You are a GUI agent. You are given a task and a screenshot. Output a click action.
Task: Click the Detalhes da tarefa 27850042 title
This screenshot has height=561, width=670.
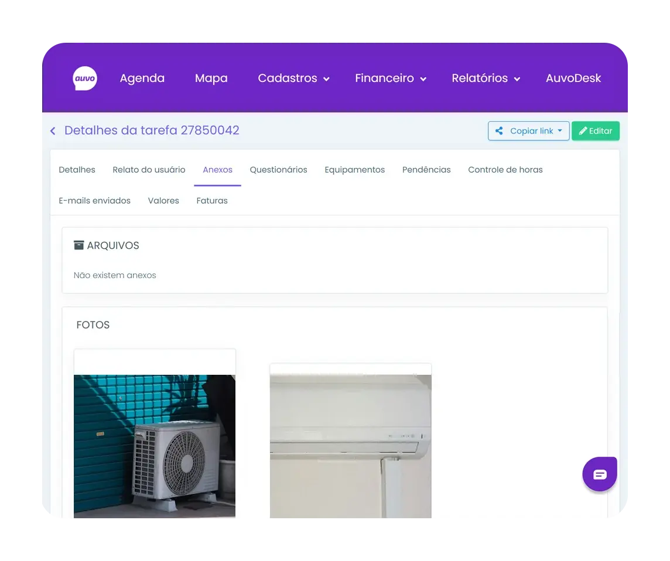pos(152,131)
